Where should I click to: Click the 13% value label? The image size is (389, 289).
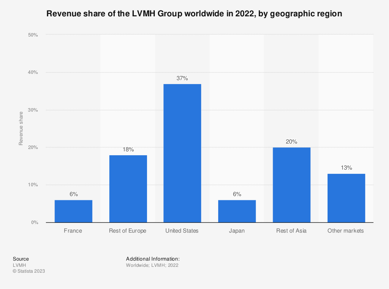coord(346,168)
